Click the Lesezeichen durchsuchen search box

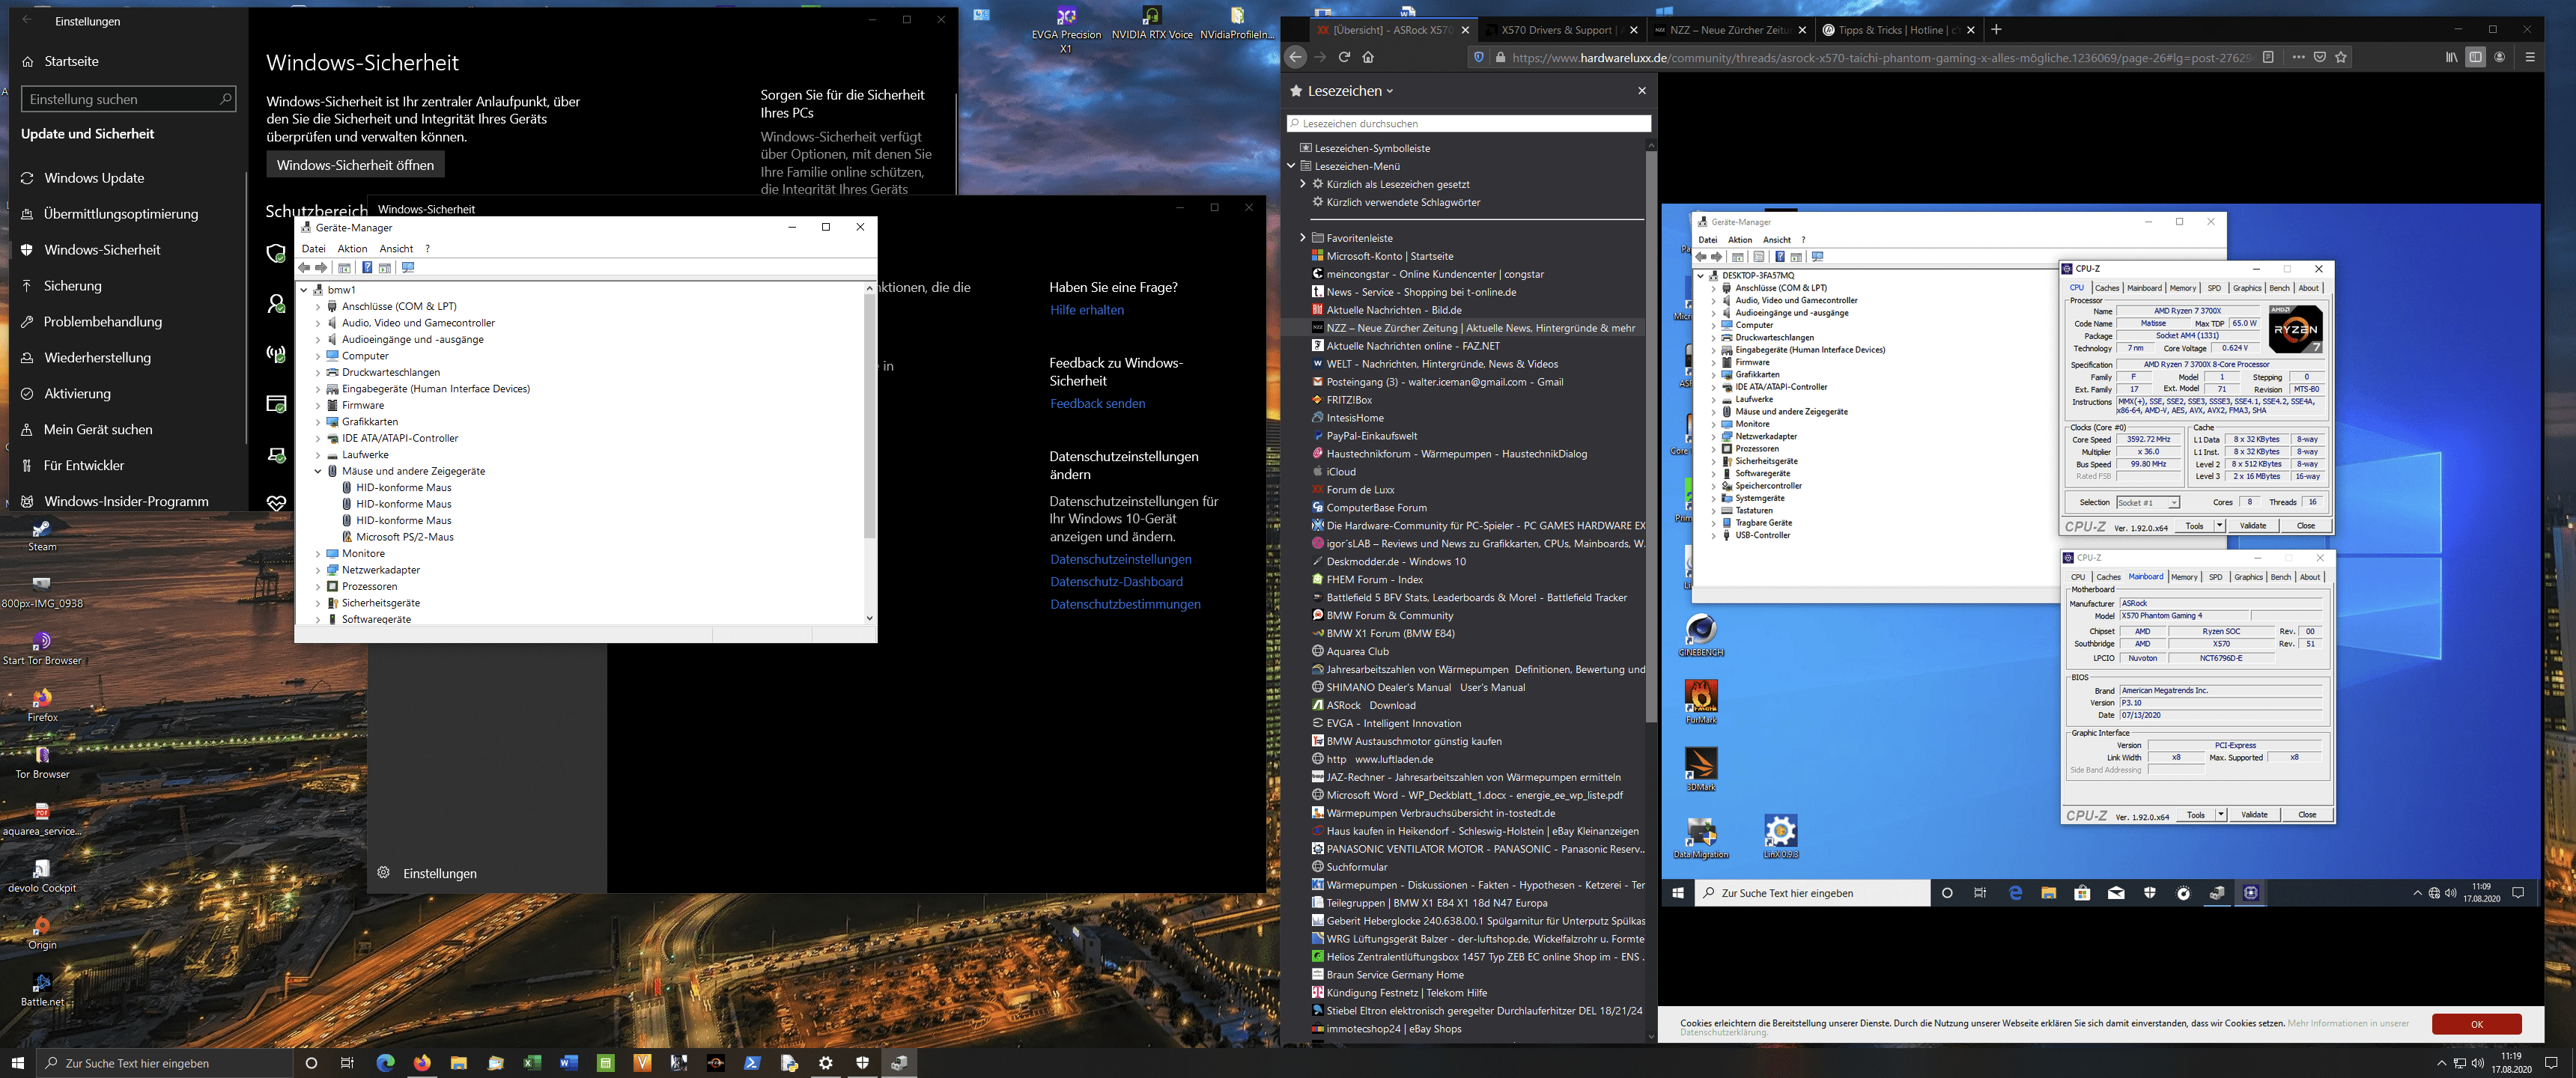point(1468,123)
